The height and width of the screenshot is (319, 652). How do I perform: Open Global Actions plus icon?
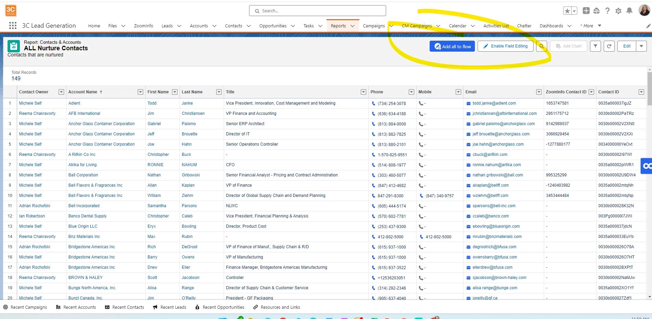click(x=586, y=11)
